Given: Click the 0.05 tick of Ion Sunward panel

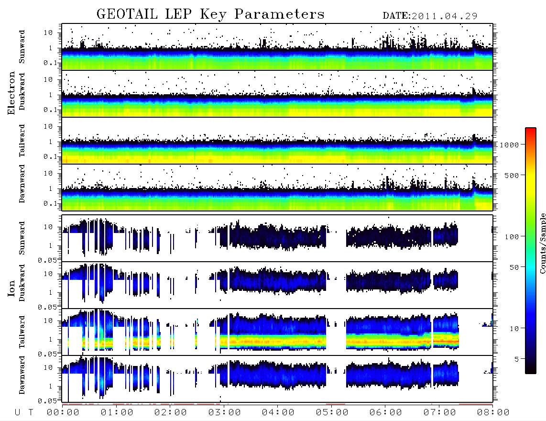Looking at the screenshot, I should 47,260.
